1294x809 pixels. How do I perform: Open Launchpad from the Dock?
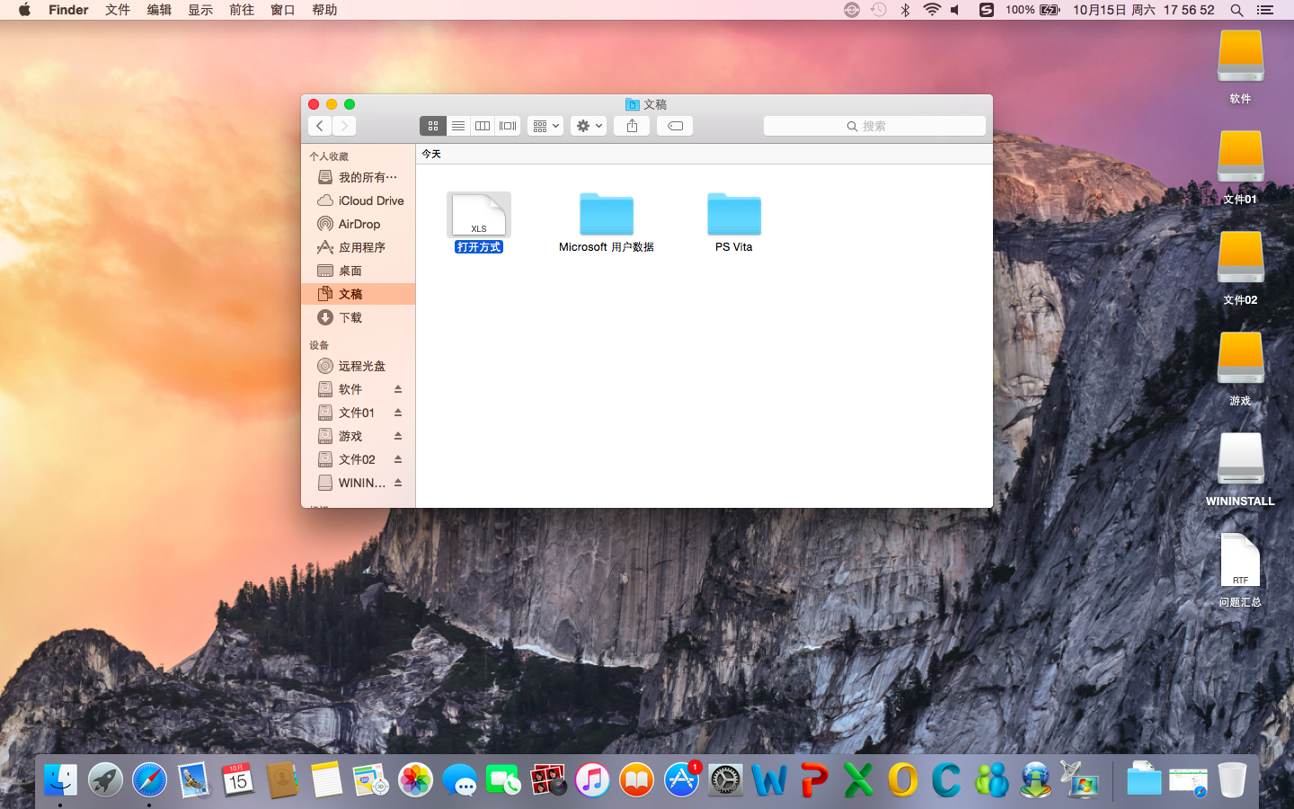click(x=105, y=779)
